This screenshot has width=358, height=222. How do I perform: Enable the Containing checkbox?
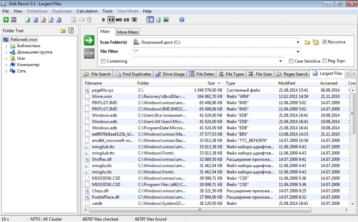(103, 61)
